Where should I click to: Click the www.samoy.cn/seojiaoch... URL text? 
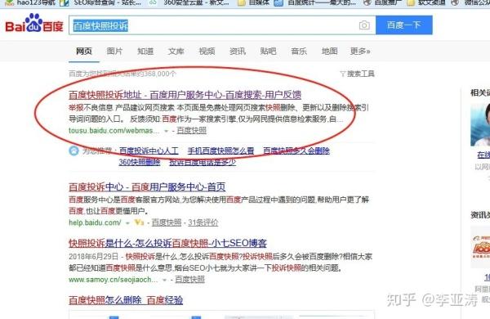click(x=114, y=280)
